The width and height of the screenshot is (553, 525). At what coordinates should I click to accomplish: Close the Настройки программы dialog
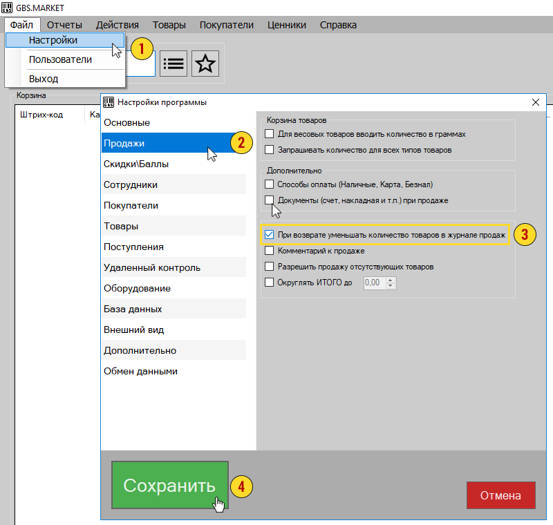click(x=535, y=102)
